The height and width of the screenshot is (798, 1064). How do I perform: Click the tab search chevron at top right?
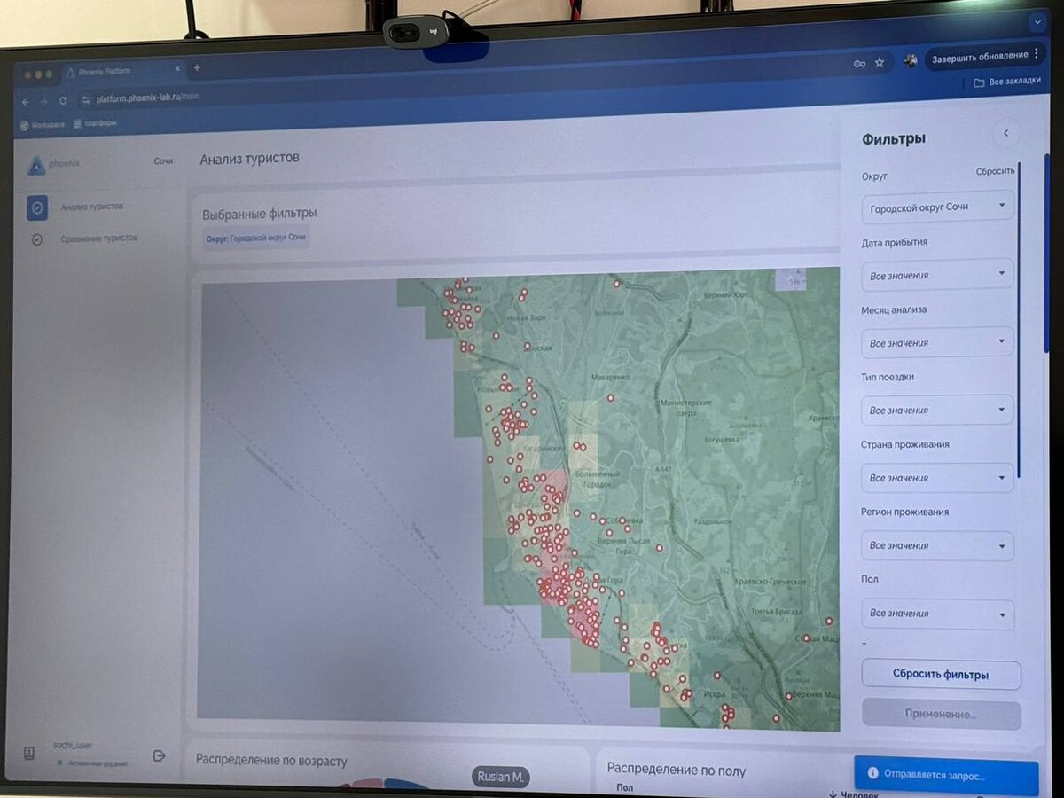click(1037, 21)
